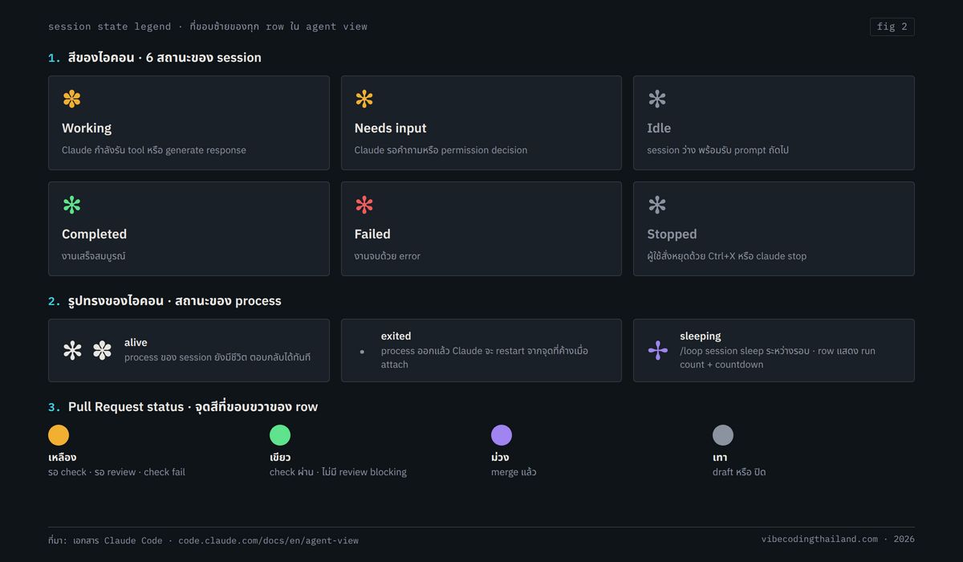Open the vibecodingthailand.com footer link

point(819,539)
